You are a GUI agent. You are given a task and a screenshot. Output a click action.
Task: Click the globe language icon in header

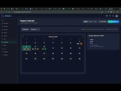tap(107, 16)
